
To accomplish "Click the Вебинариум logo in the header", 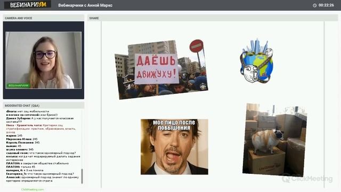I will [x=28, y=5].
